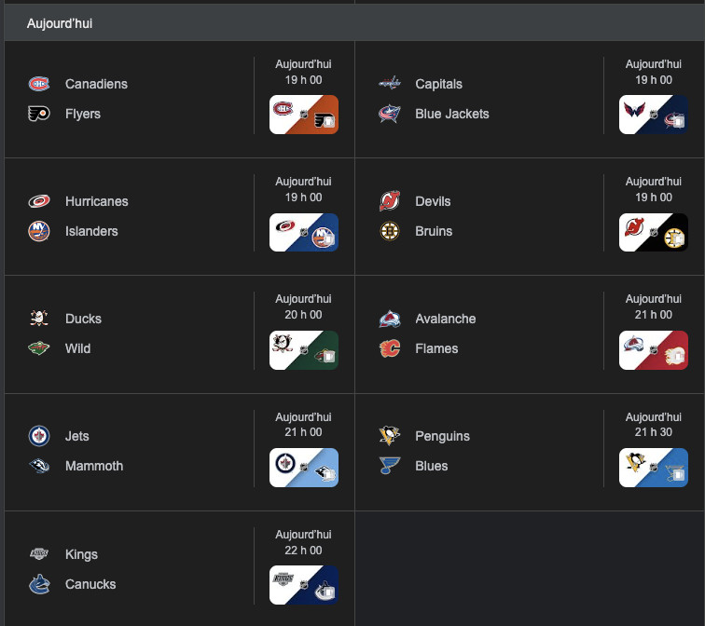Open the Ducks vs Wild matchup thumbnail
The height and width of the screenshot is (626, 705).
pos(304,350)
